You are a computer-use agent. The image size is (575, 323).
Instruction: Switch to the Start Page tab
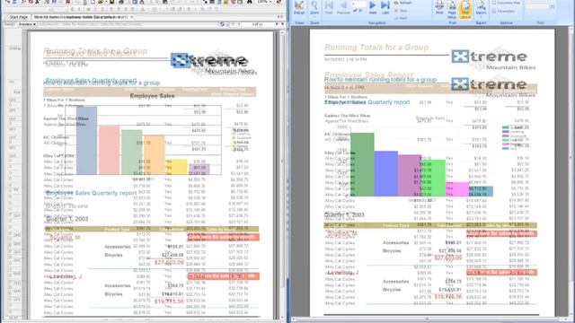[x=18, y=17]
